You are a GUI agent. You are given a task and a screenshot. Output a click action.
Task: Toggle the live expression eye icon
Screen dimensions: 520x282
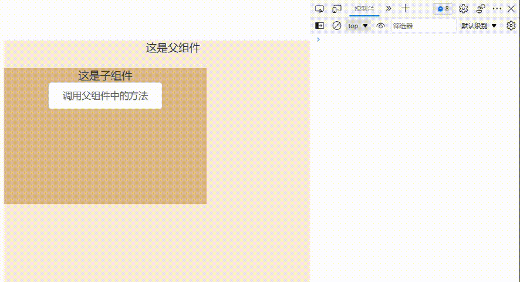[380, 26]
